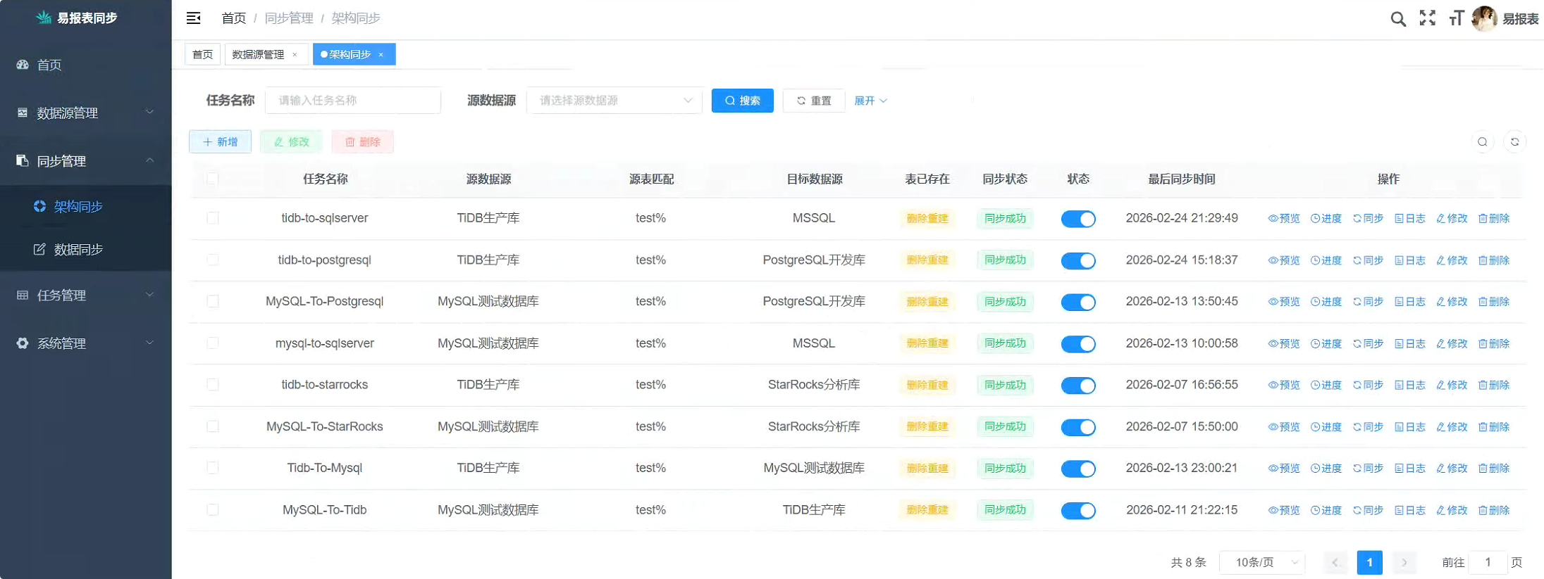Viewport: 1544px width, 579px height.
Task: Collapse the sidebar with hamburger icon
Action: [x=194, y=18]
